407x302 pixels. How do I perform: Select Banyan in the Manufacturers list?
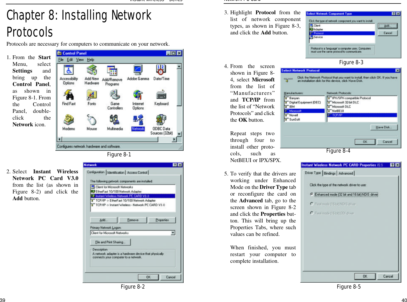click(x=304, y=98)
